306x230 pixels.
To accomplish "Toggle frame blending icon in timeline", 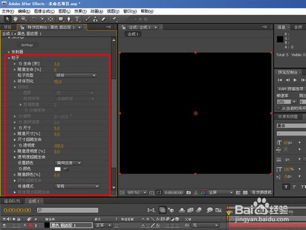I will point(190,210).
